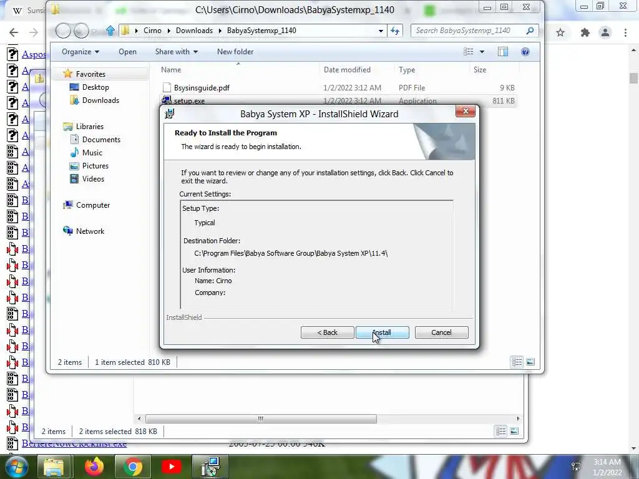Expand the address bar history dropdown

click(381, 31)
